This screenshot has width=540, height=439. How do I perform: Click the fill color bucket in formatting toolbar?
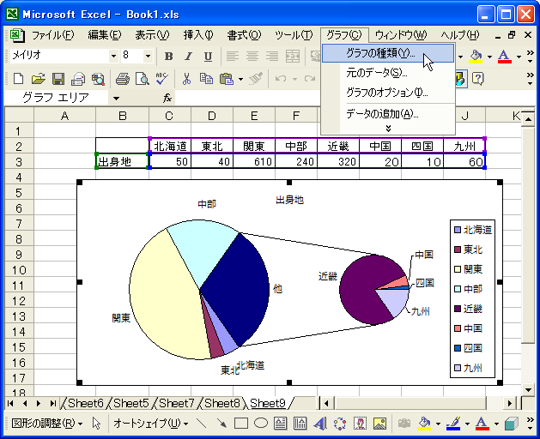click(x=476, y=57)
